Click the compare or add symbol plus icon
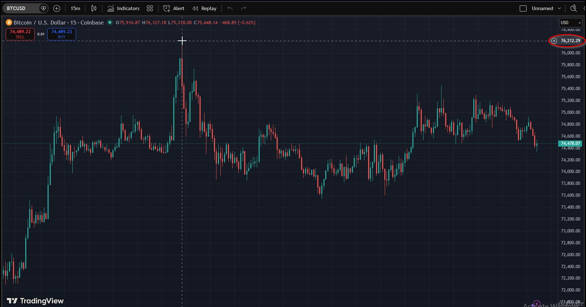Image resolution: width=586 pixels, height=307 pixels. [x=57, y=8]
